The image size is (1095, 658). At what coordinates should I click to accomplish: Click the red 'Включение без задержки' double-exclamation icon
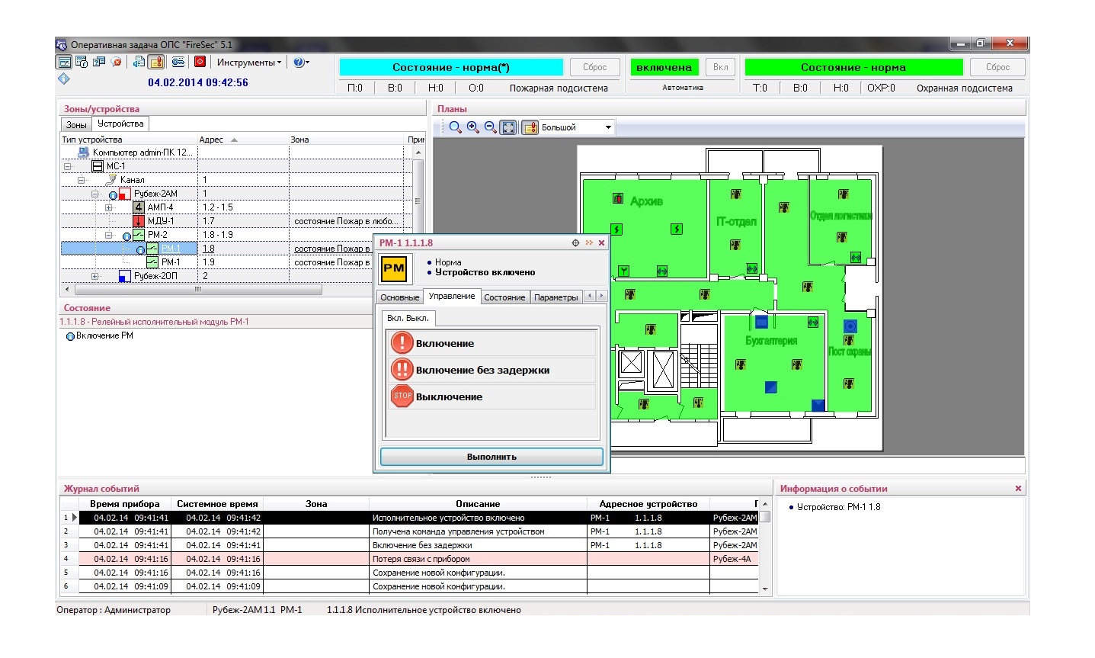tap(402, 370)
